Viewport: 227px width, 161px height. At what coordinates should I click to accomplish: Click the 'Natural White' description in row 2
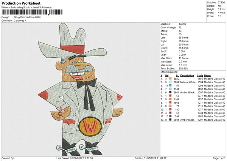click(188, 82)
